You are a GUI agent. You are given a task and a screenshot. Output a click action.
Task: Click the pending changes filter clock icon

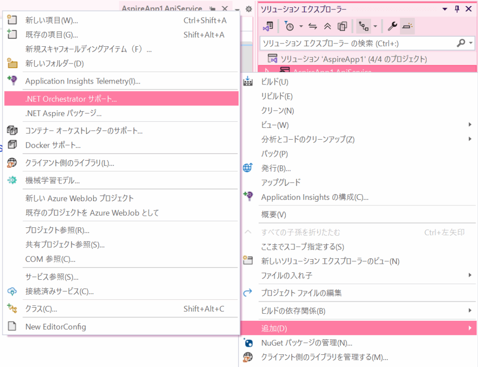coord(289,26)
